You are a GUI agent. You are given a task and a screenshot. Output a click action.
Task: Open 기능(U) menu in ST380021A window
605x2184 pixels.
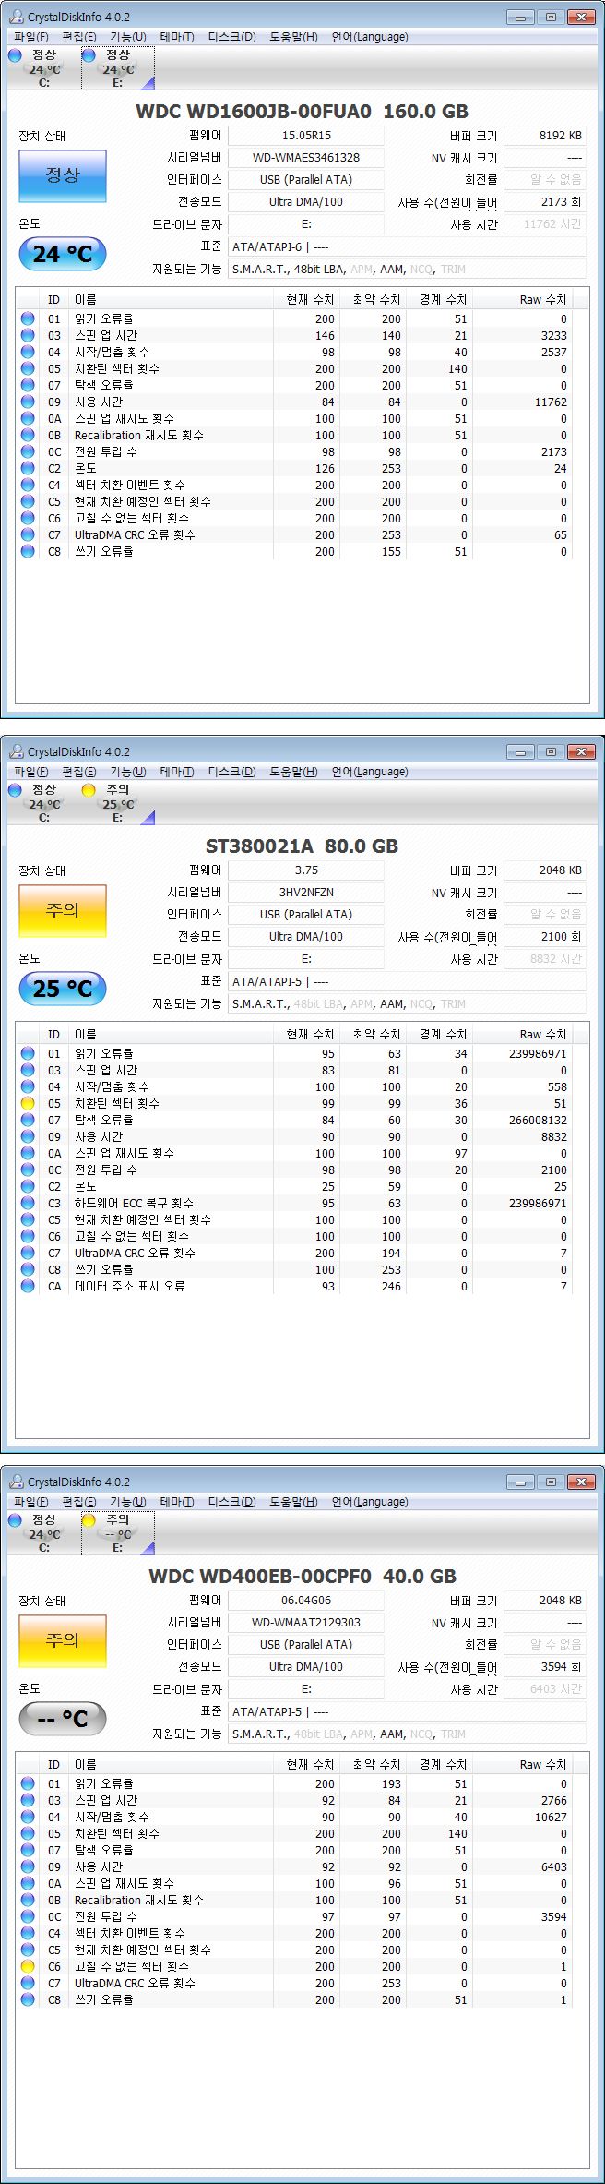point(127,772)
